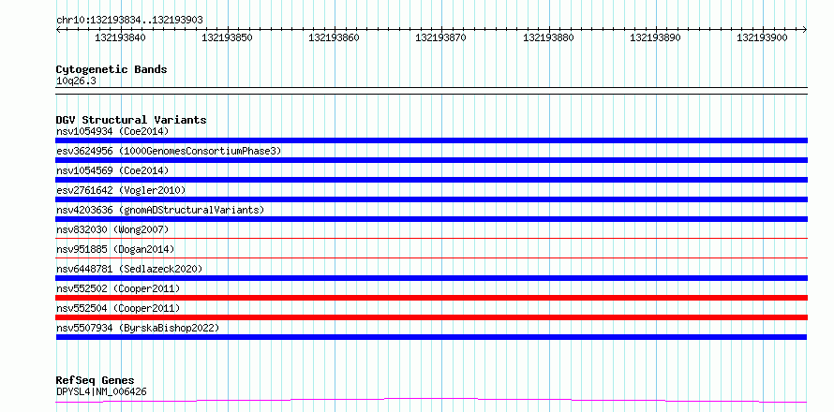Screen dimensions: 834x412
Task: Select the RefSeq Genes track title
Action: (96, 380)
